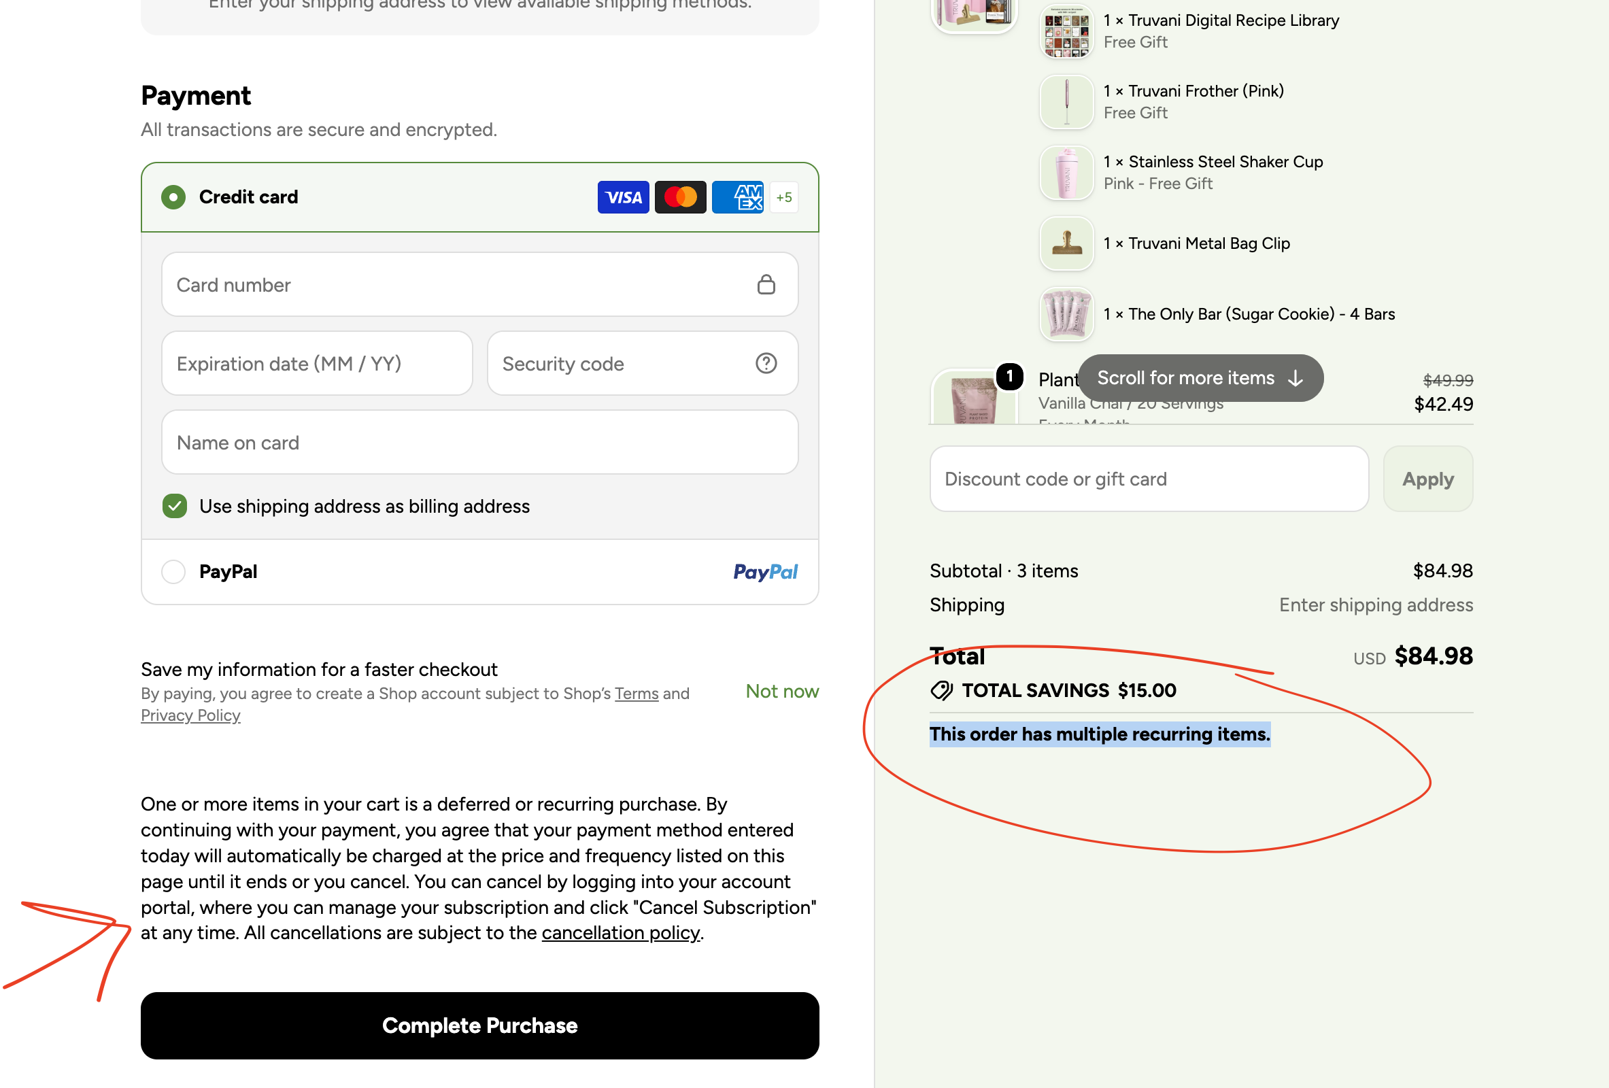Click the quantity badge on the protein thumbnail

[x=1009, y=377]
